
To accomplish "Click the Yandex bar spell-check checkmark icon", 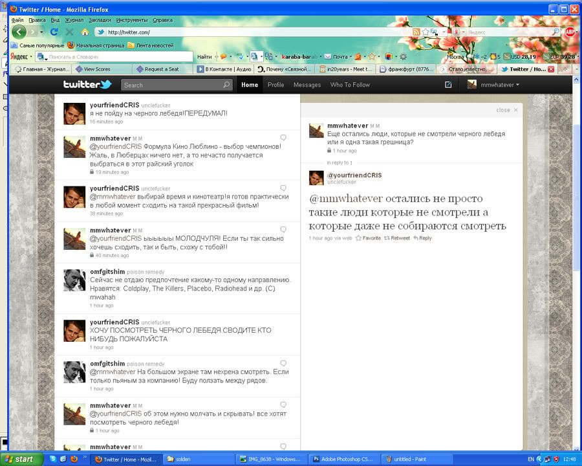I will [x=240, y=57].
